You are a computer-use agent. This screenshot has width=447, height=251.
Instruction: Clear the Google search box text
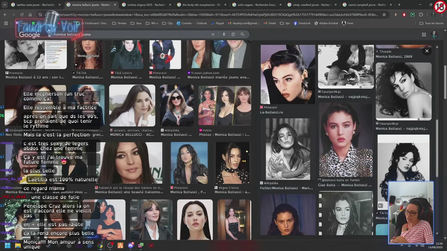pyautogui.click(x=213, y=35)
